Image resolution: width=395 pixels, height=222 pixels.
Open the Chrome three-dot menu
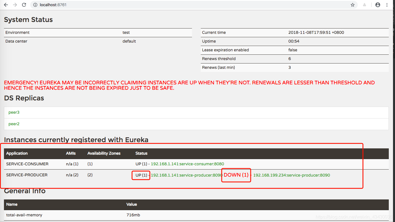click(387, 5)
